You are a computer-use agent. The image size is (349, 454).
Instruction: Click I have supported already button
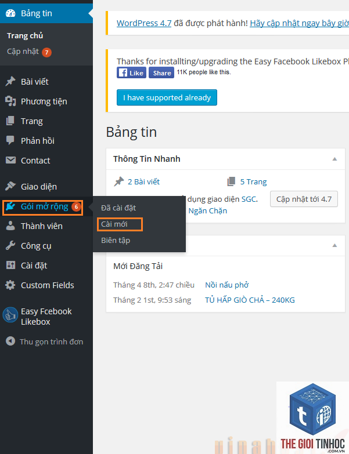(167, 97)
